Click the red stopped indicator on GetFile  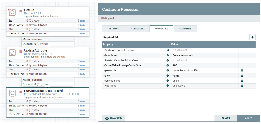pos(21,11)
